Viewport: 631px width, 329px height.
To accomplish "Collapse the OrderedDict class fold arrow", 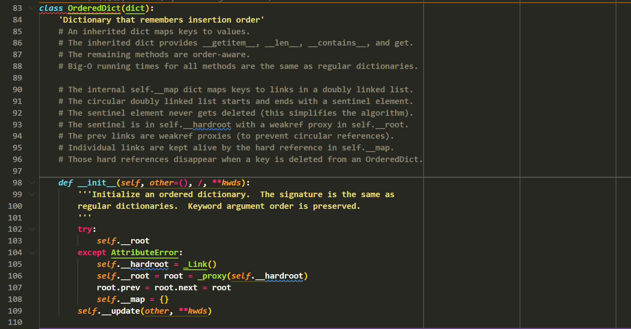I will coord(31,8).
